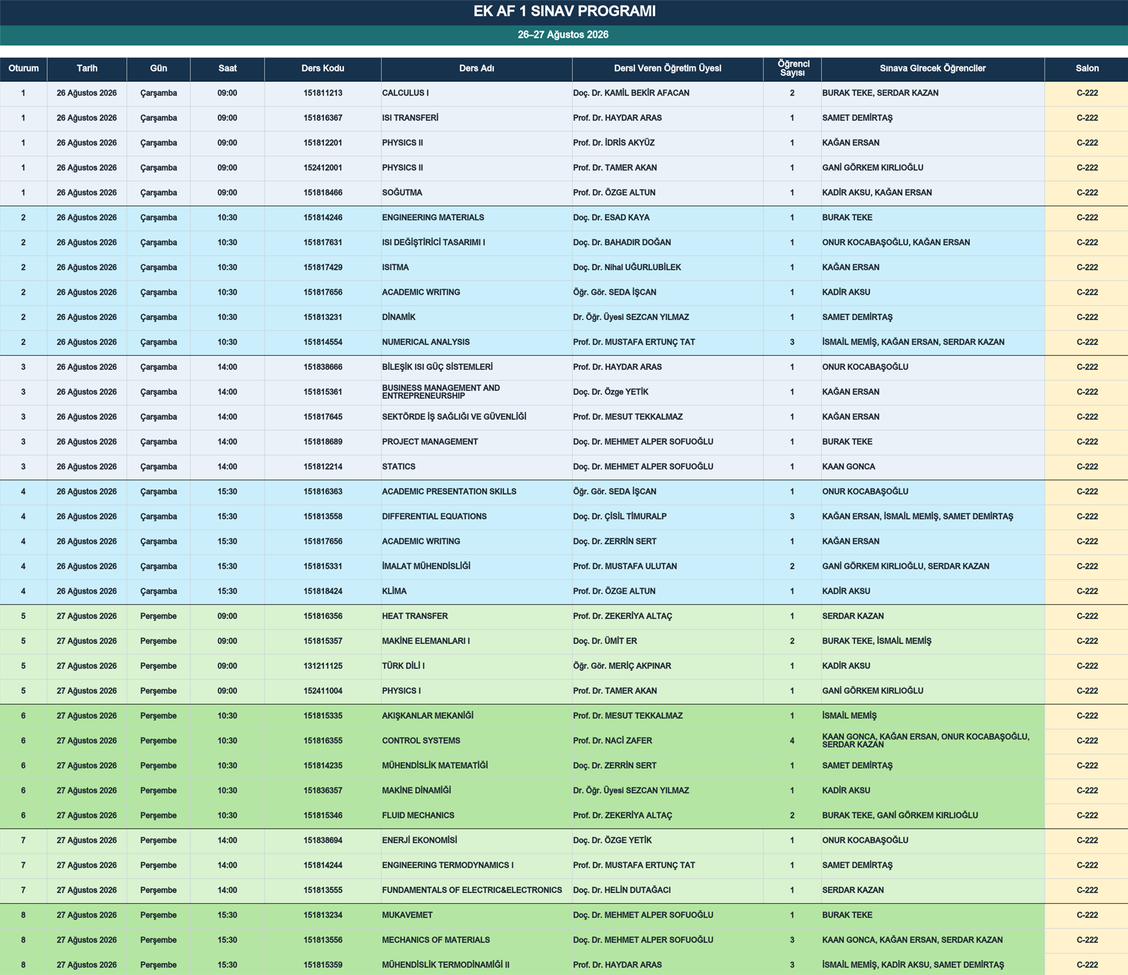Click the 'ISI TRANSFERİ' course name
Image resolution: width=1128 pixels, height=975 pixels.
(x=477, y=118)
